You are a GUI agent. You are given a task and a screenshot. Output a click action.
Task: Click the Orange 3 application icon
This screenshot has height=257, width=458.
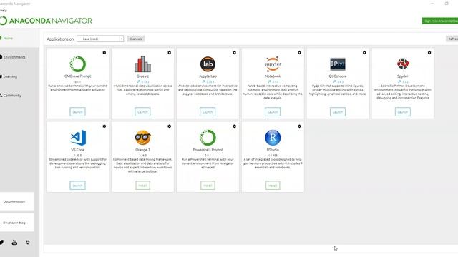click(x=142, y=138)
